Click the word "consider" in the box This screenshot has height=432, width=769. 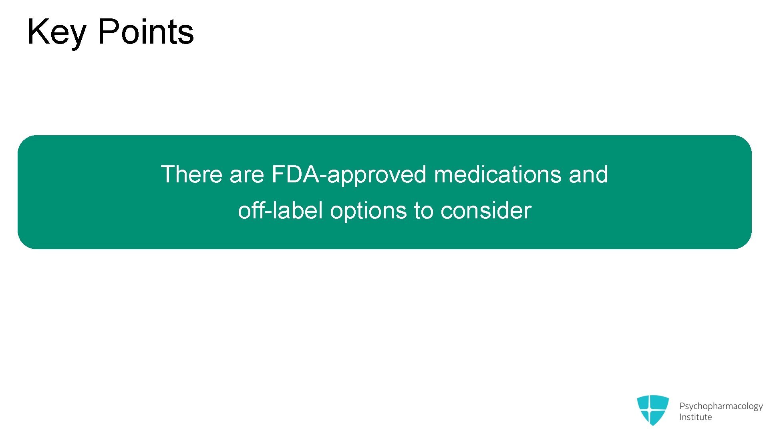[486, 210]
